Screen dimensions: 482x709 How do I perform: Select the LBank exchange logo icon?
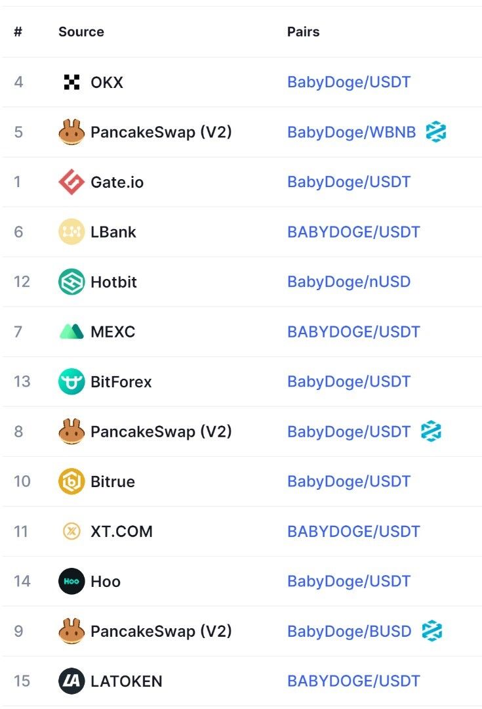pos(71,232)
